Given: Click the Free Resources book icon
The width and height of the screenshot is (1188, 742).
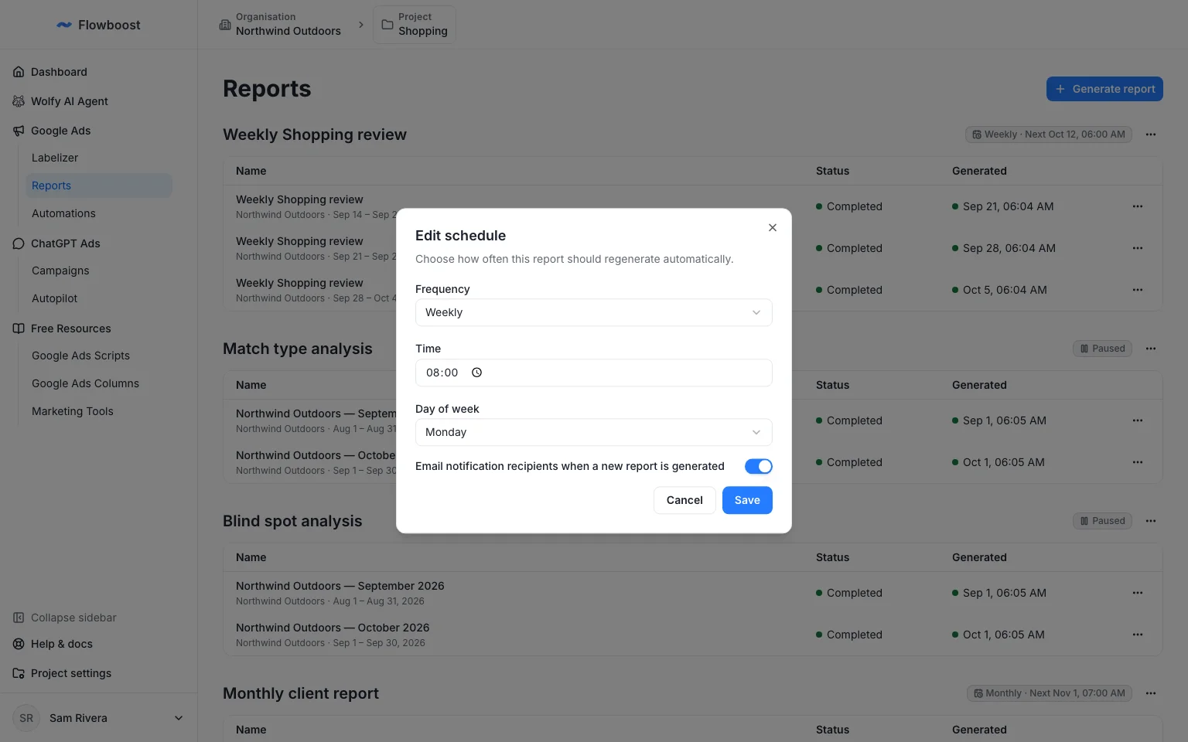Looking at the screenshot, I should coord(19,328).
